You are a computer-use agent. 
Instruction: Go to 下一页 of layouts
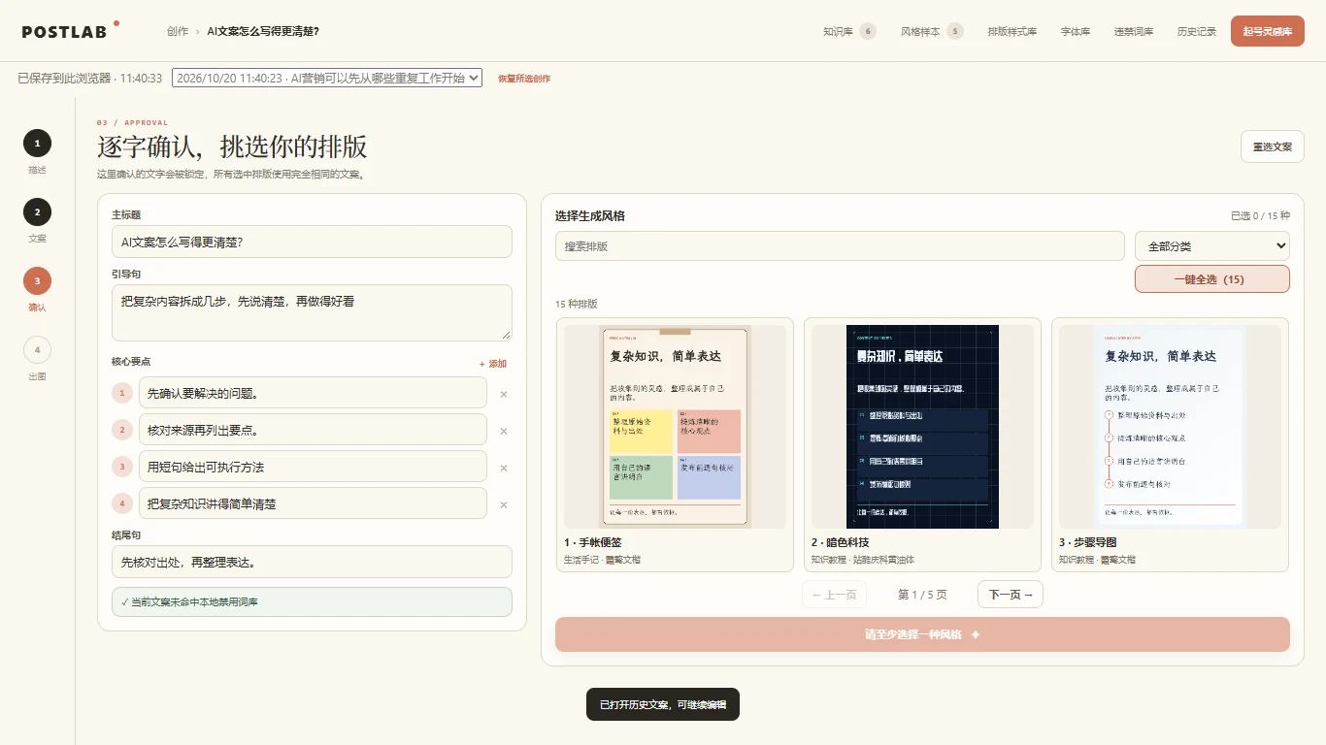(x=1011, y=595)
